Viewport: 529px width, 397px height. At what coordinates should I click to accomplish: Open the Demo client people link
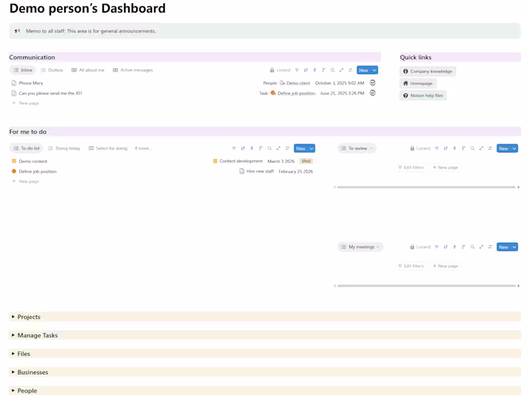(295, 83)
